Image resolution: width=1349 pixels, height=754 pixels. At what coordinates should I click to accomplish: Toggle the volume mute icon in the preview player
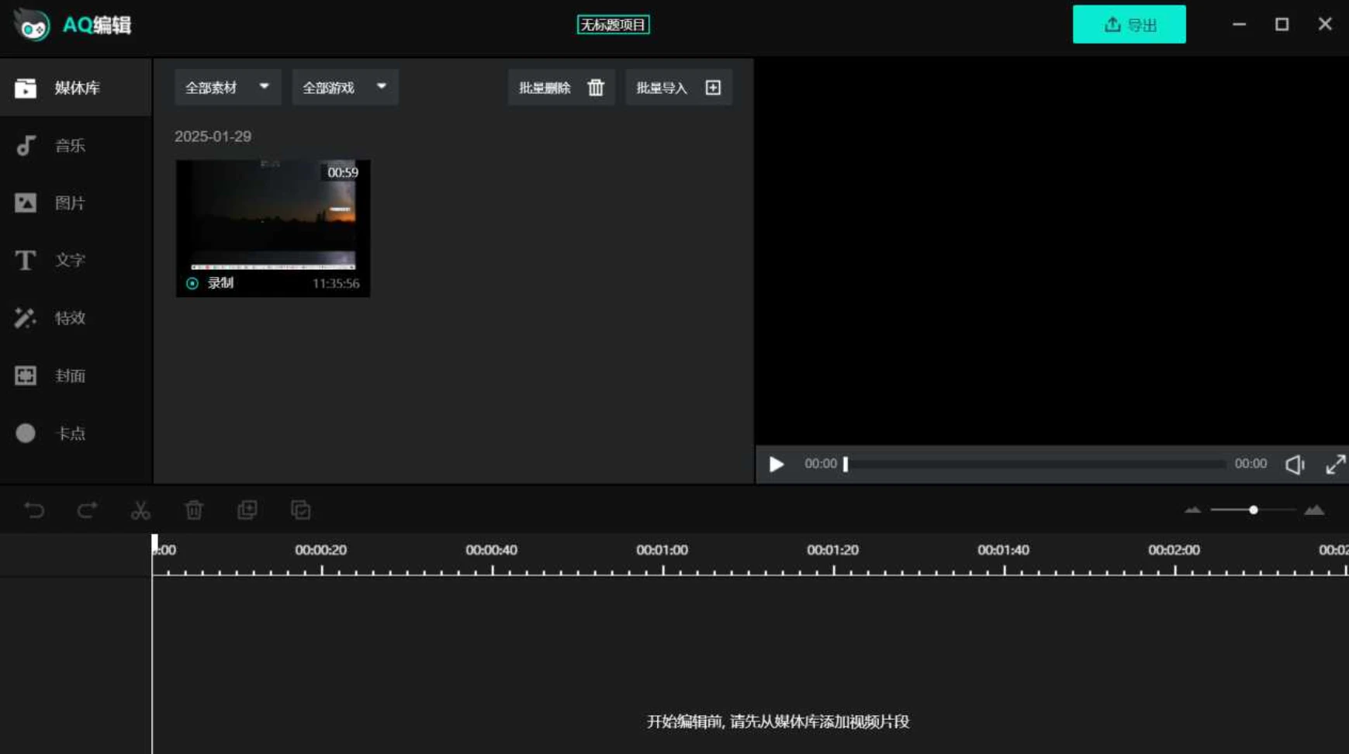pos(1294,464)
